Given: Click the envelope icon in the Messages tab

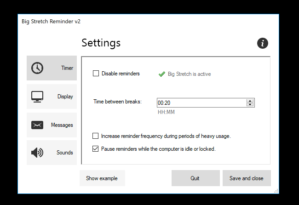Looking at the screenshot, I should click(x=37, y=125).
